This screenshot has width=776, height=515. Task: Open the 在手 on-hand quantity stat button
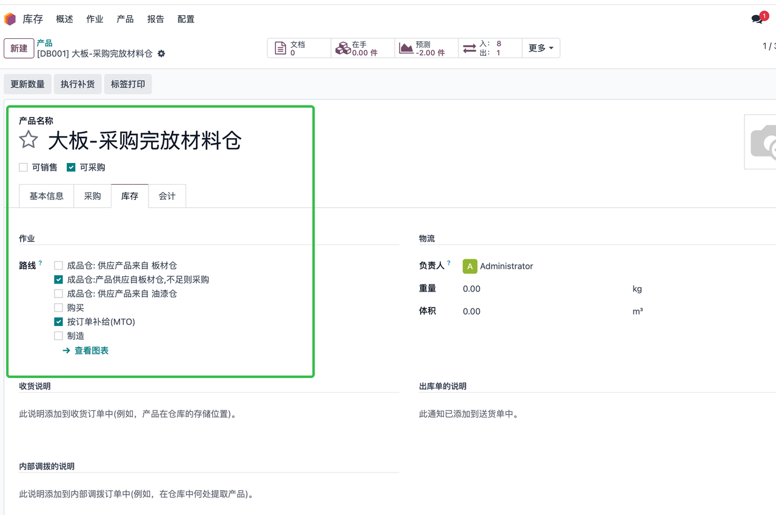coord(363,48)
